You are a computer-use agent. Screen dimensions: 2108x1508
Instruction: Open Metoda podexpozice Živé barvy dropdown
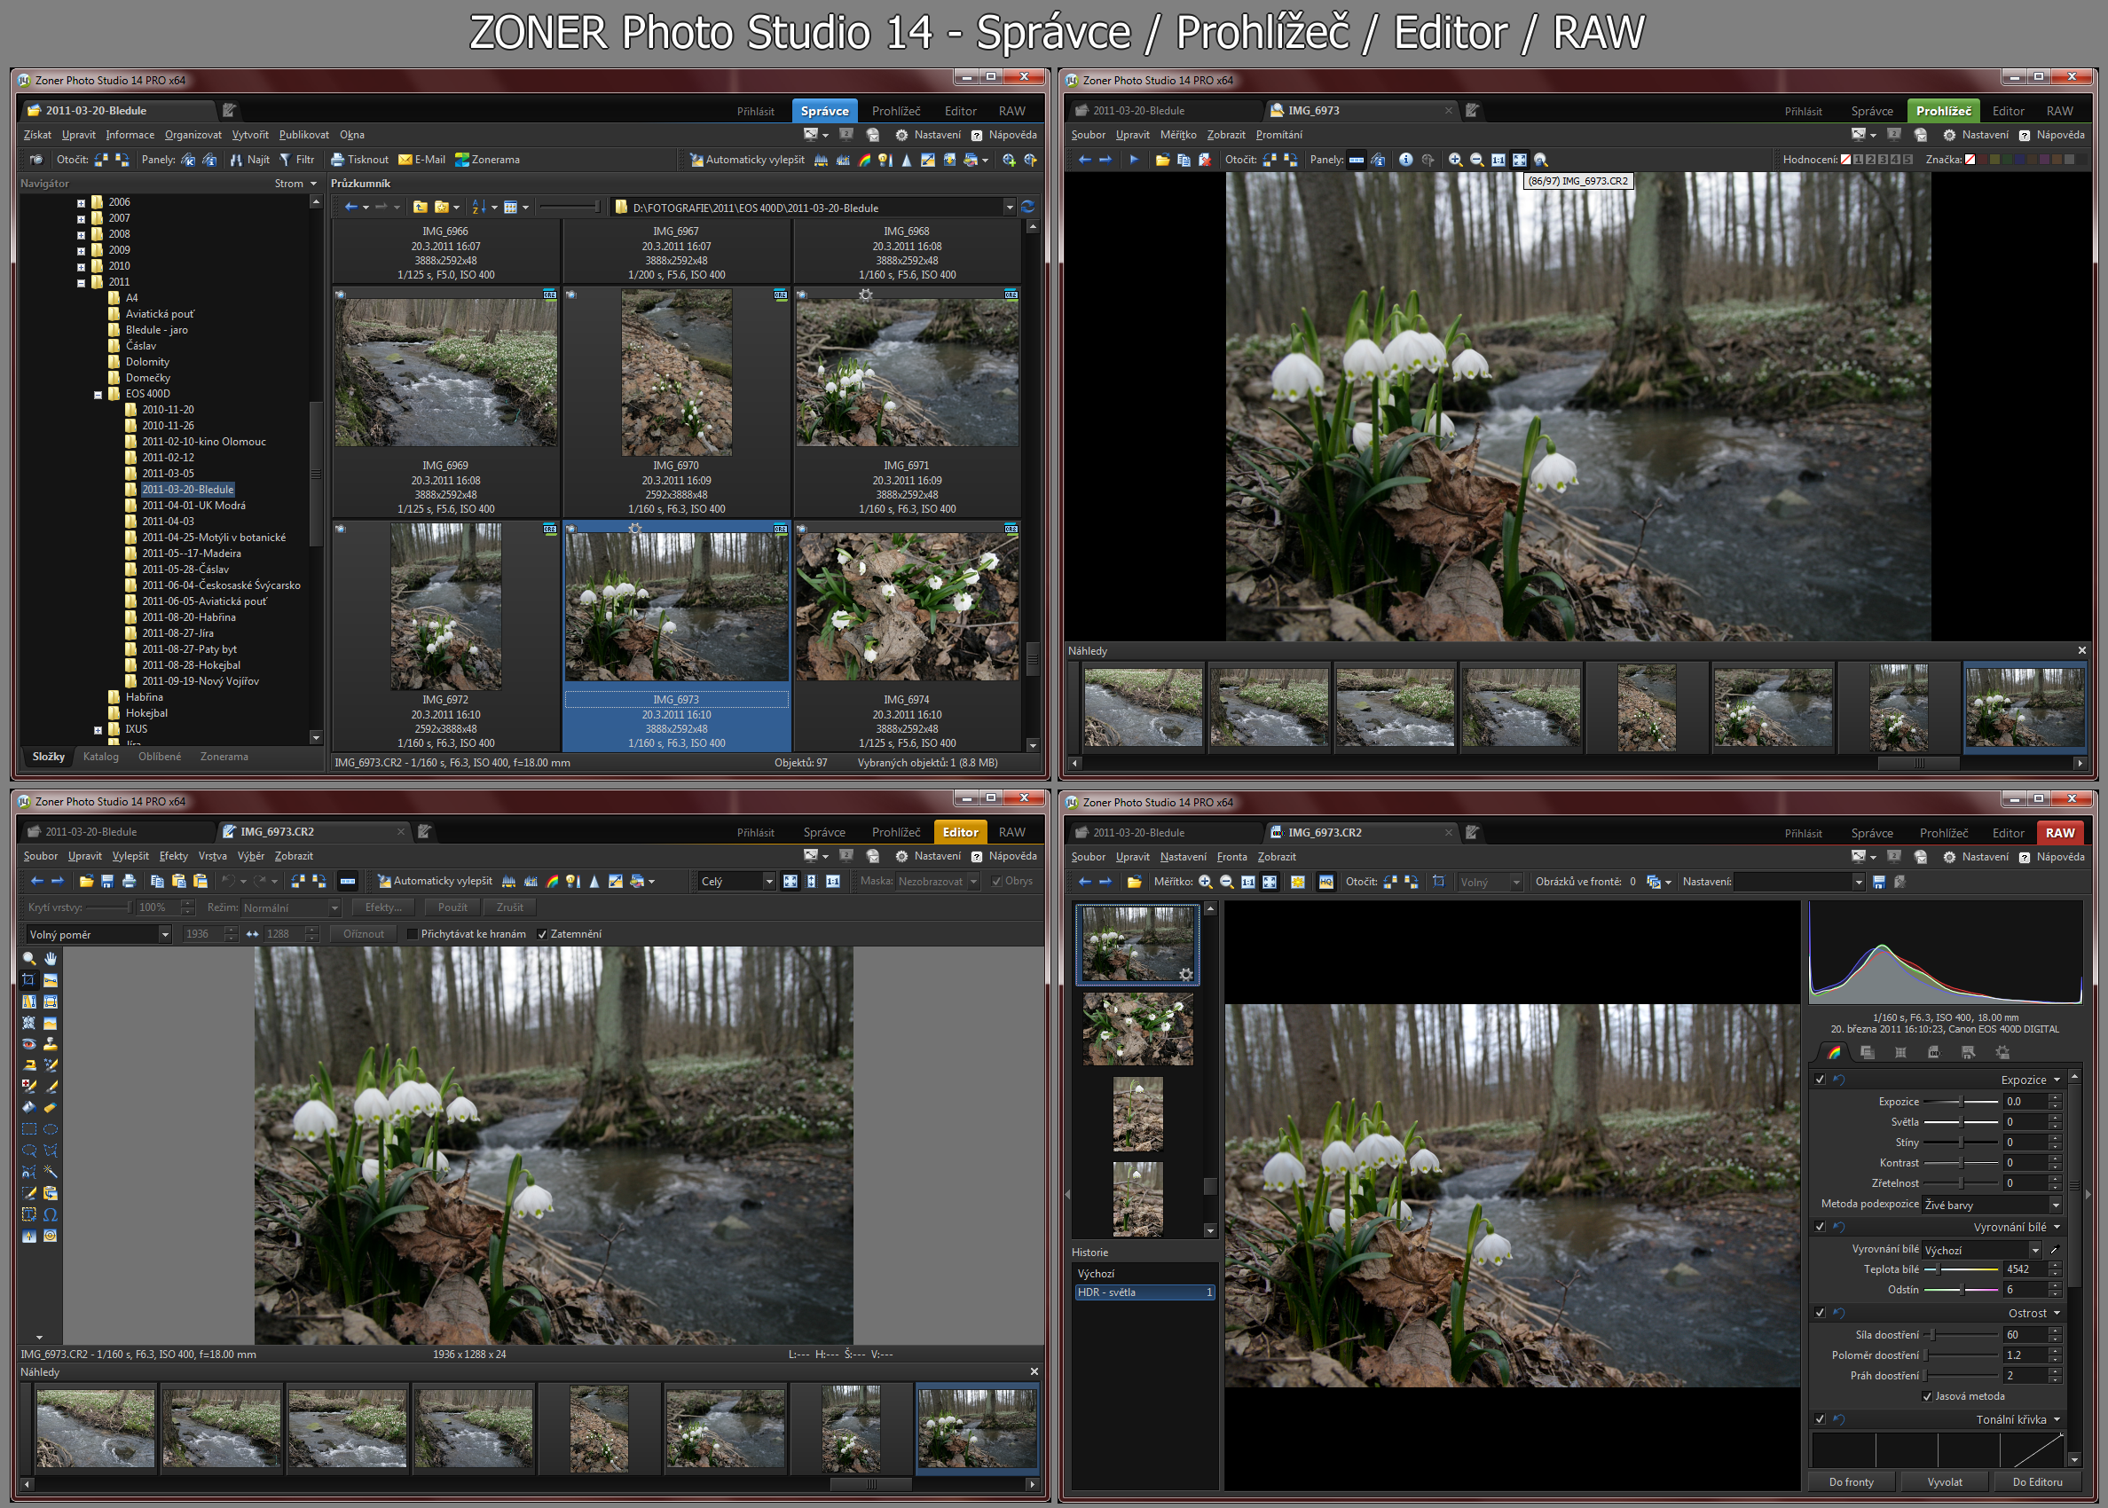1993,1205
